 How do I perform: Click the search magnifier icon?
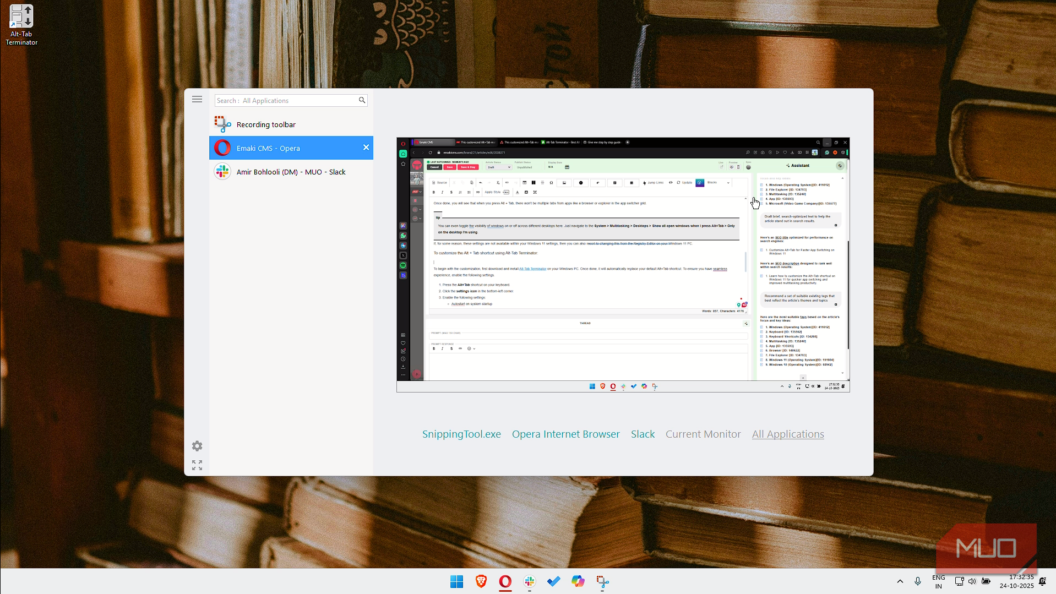click(362, 100)
